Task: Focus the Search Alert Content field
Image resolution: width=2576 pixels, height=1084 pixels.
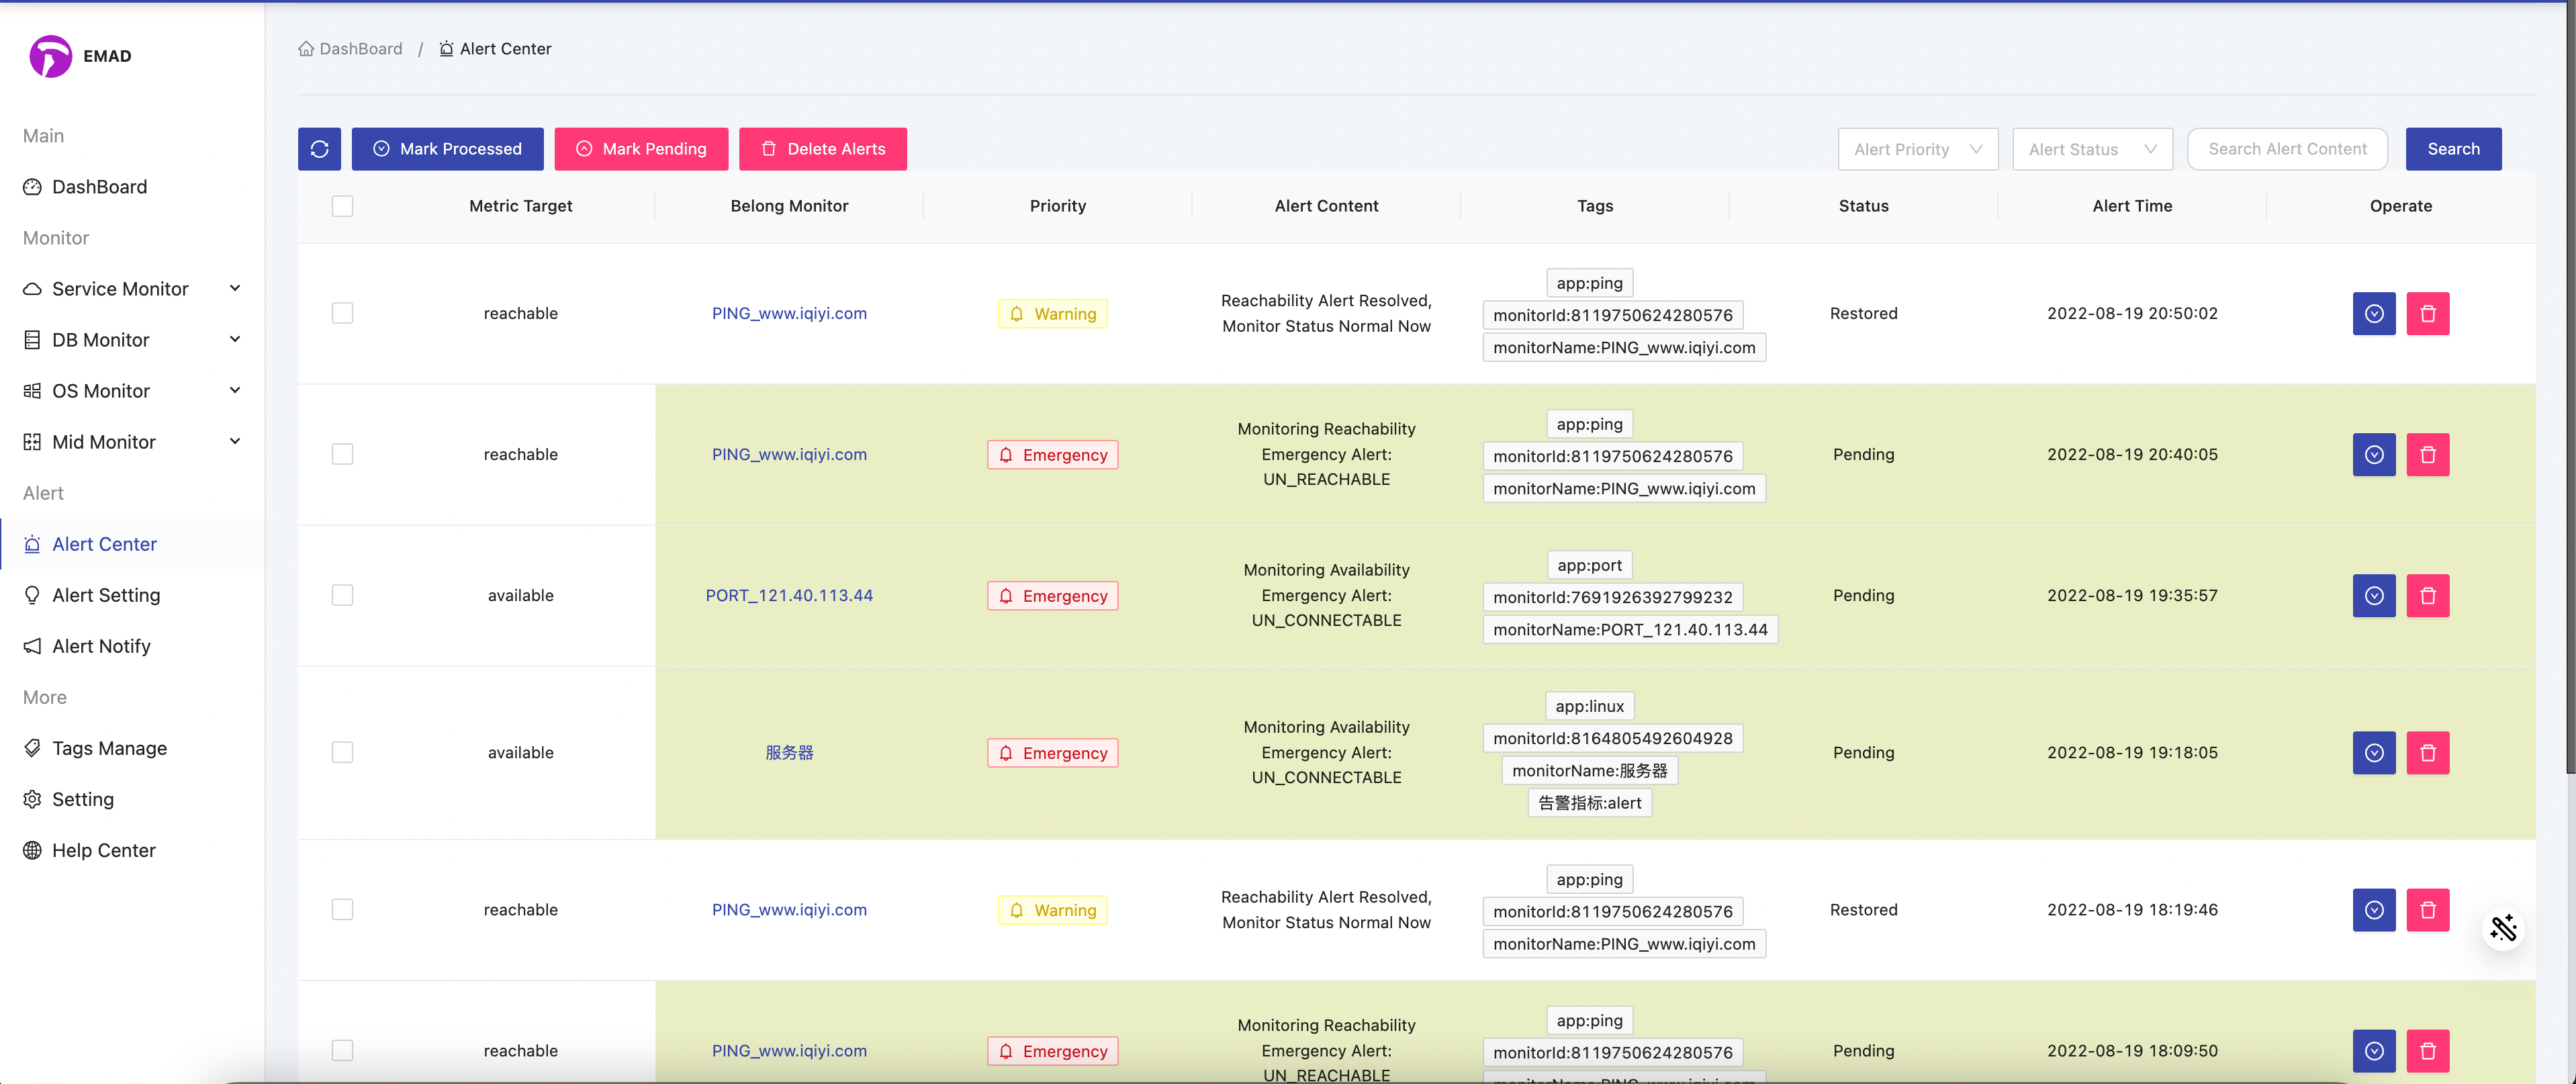Action: click(x=2287, y=149)
